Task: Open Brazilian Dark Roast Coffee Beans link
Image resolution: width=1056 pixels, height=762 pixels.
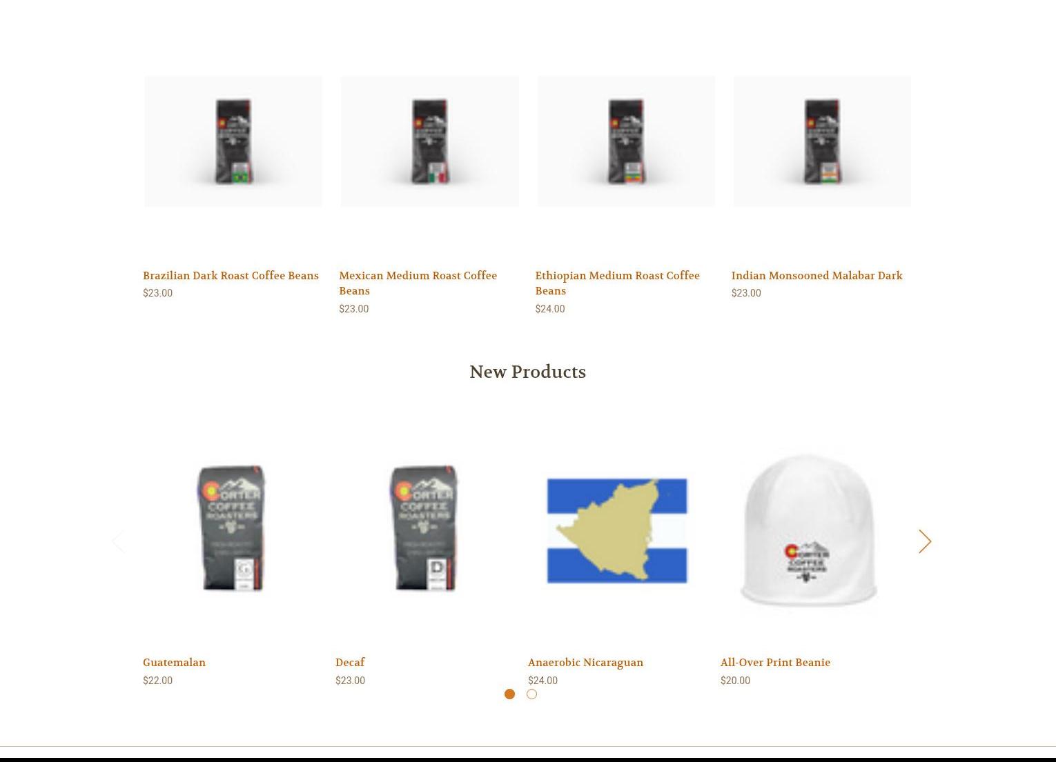Action: point(231,275)
